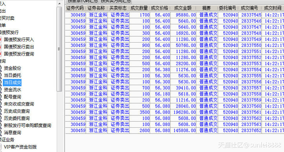284x152 pixels.
Task: Open 资金股份 query
Action: pos(13,68)
